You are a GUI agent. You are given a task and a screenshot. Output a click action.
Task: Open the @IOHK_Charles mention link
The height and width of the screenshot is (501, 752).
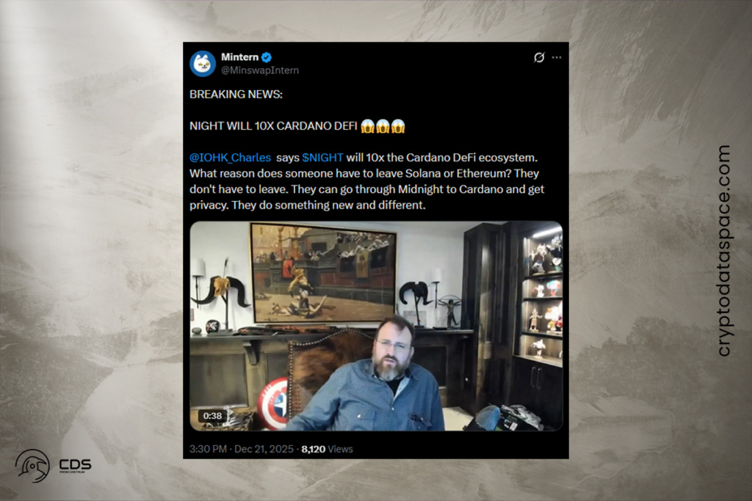pyautogui.click(x=230, y=158)
